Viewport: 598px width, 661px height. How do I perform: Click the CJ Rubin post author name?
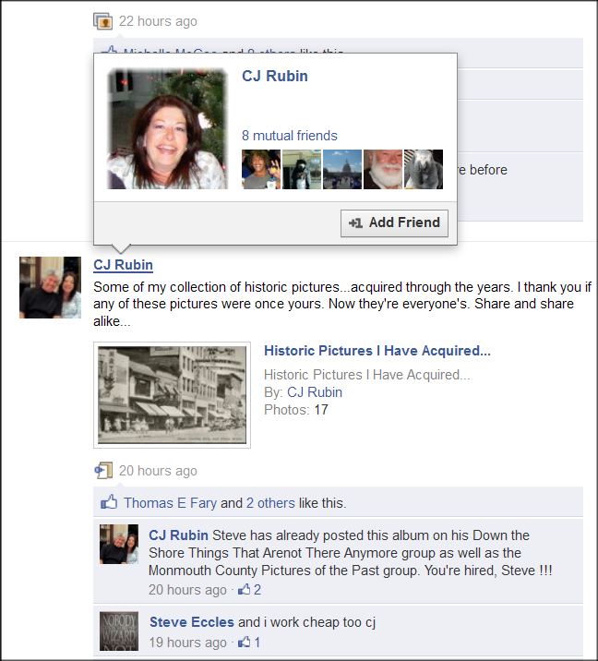coord(123,265)
